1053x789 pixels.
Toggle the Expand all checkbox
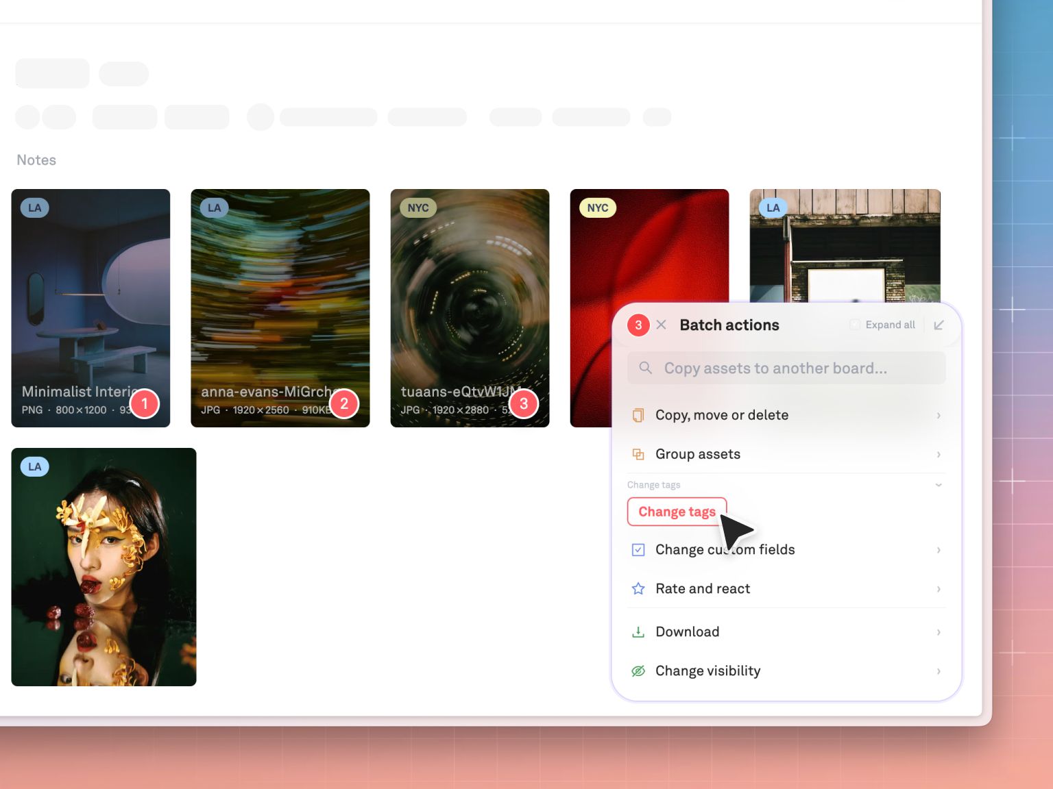pyautogui.click(x=855, y=325)
